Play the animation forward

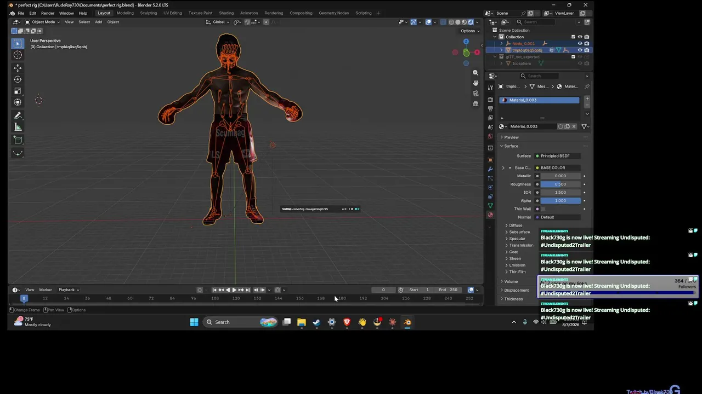coord(234,290)
